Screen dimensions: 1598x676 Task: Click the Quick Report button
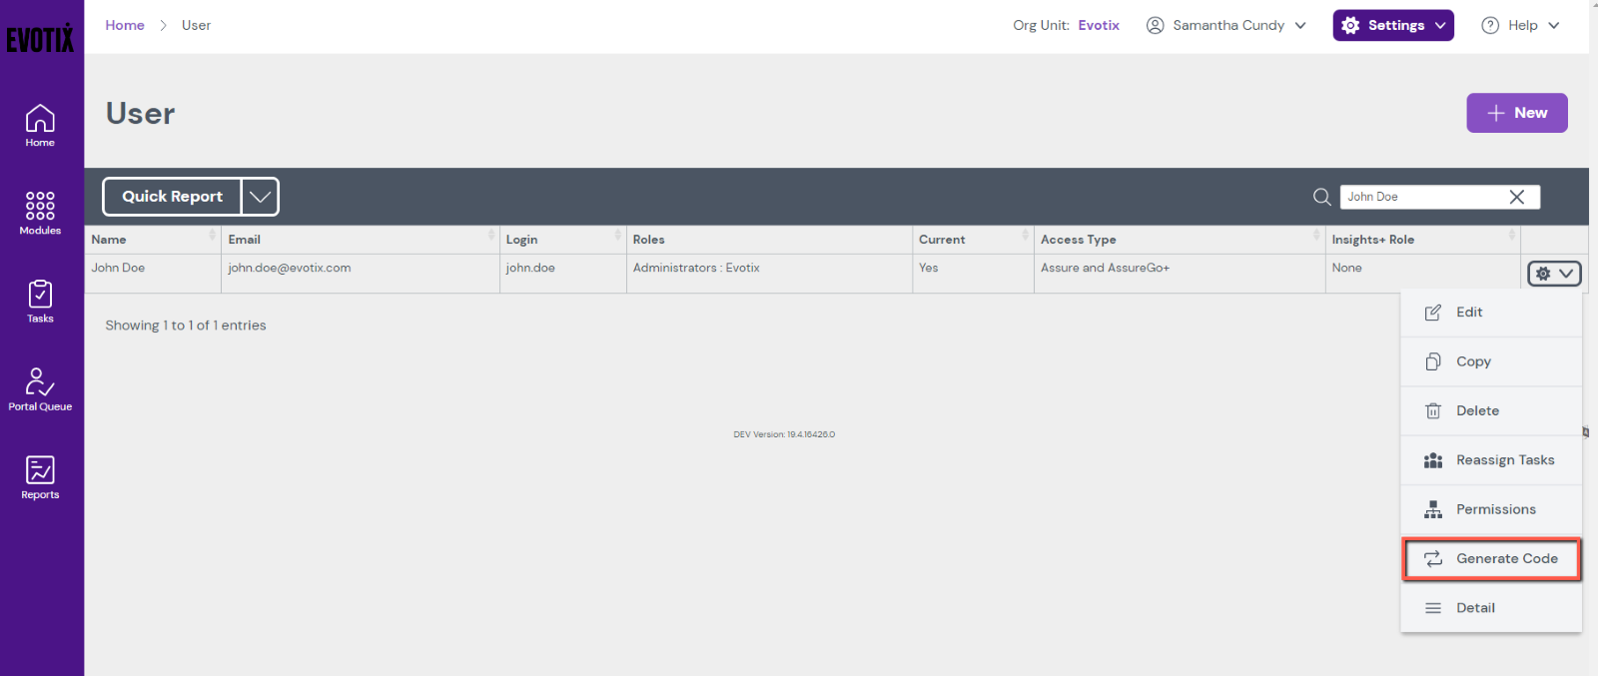pyautogui.click(x=172, y=197)
